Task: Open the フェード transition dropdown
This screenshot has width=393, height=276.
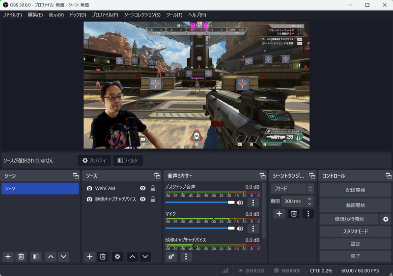Action: point(292,188)
